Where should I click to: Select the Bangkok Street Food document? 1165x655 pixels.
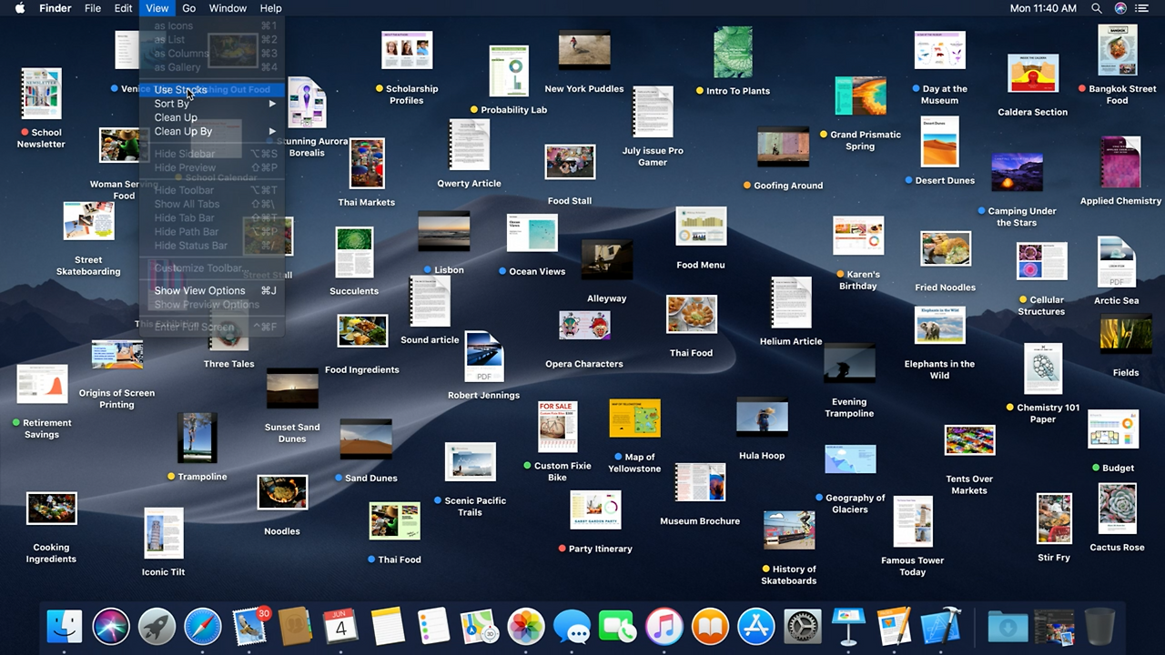pyautogui.click(x=1118, y=50)
